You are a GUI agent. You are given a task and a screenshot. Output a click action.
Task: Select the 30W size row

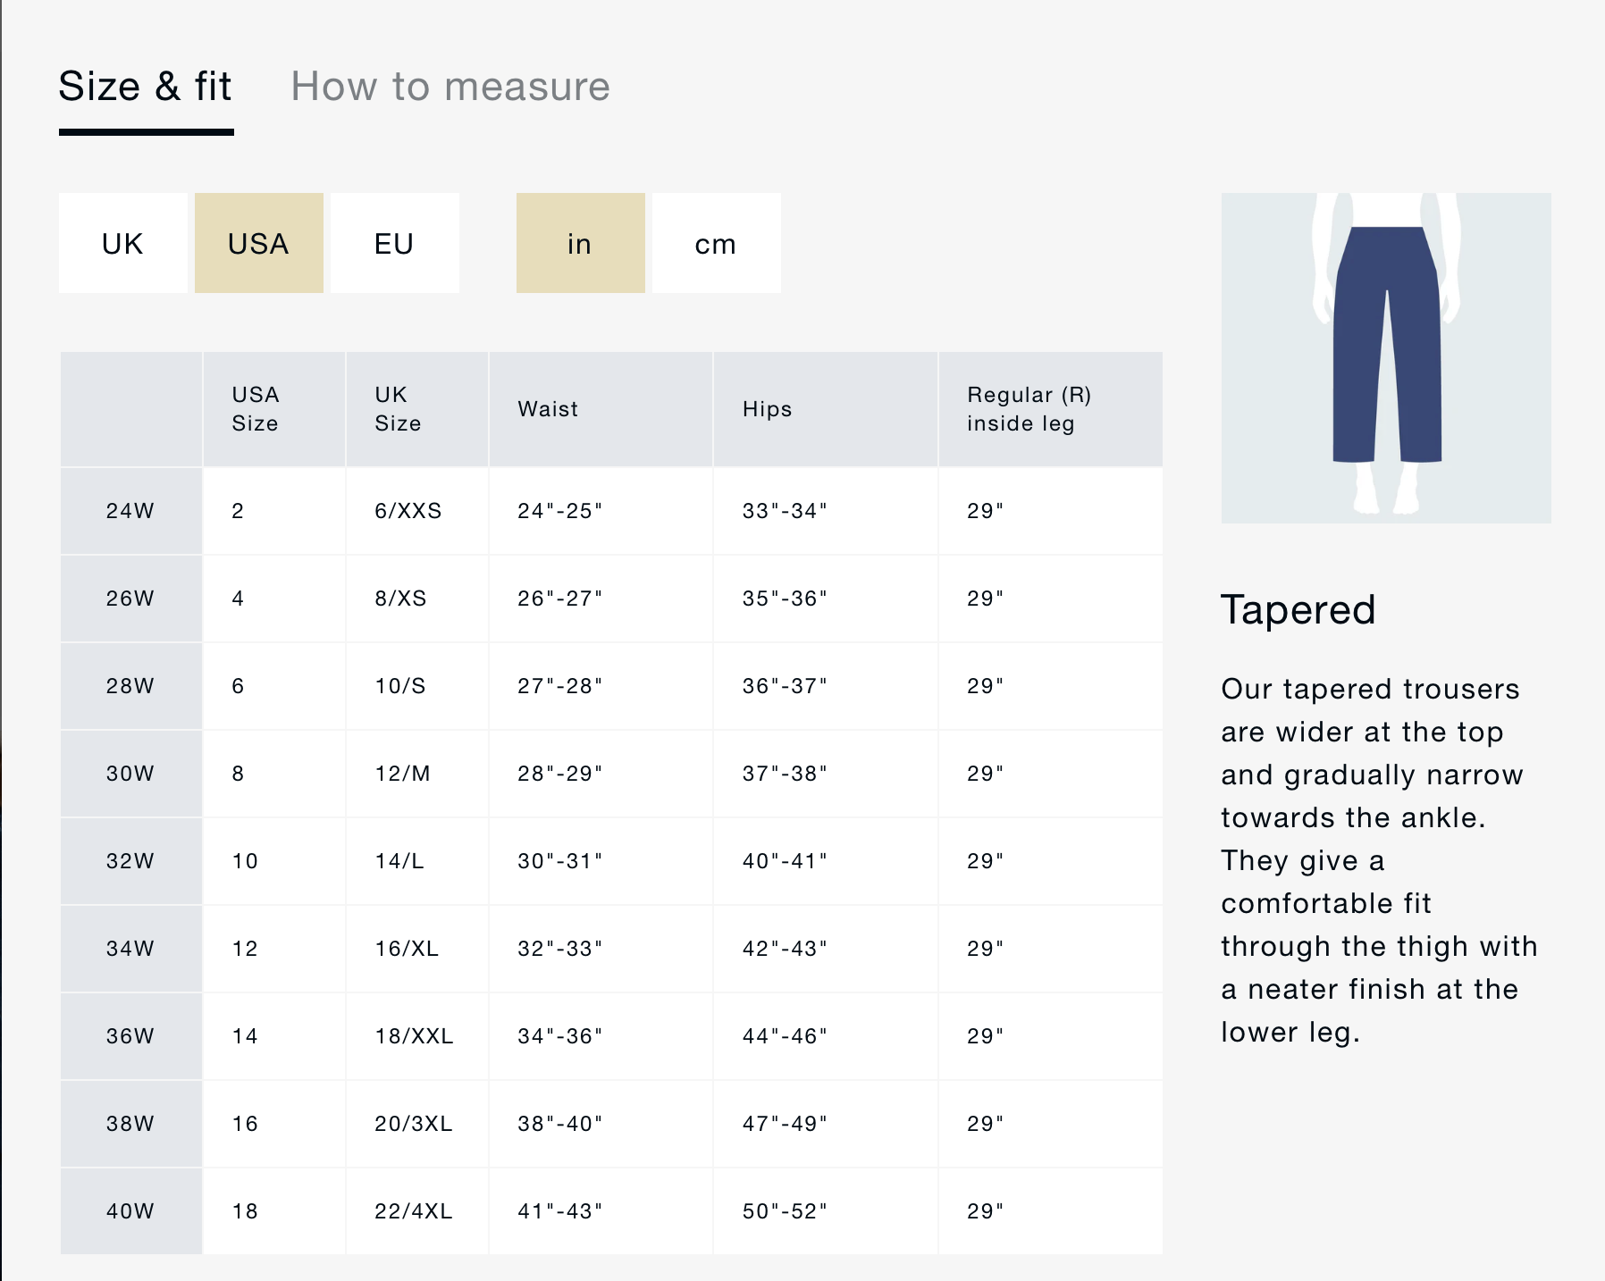pyautogui.click(x=130, y=774)
